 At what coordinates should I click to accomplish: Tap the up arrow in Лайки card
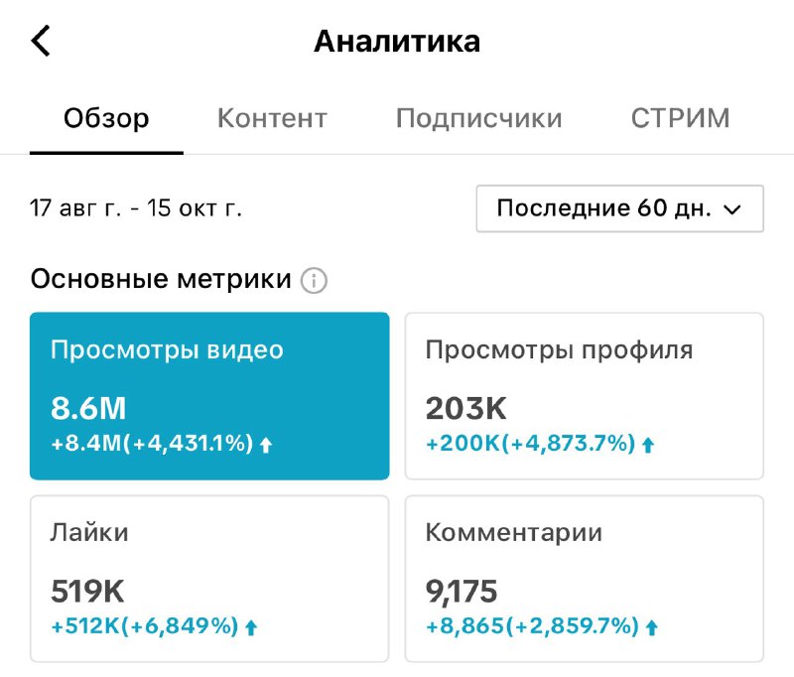(x=251, y=628)
